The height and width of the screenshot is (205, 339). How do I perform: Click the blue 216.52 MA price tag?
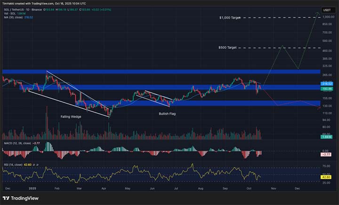(x=326, y=83)
